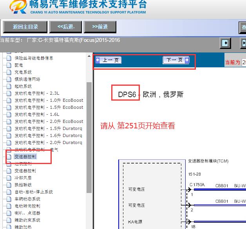Click document icon beside 配电
The image size is (246, 229).
pos(9,65)
